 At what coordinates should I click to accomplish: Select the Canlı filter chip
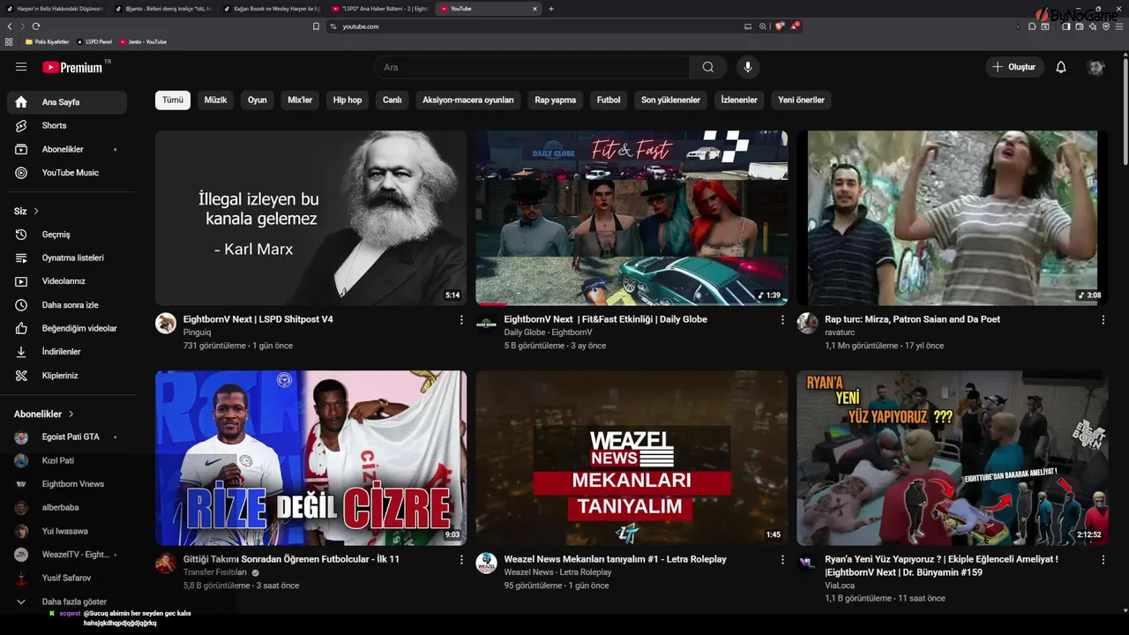pos(393,101)
